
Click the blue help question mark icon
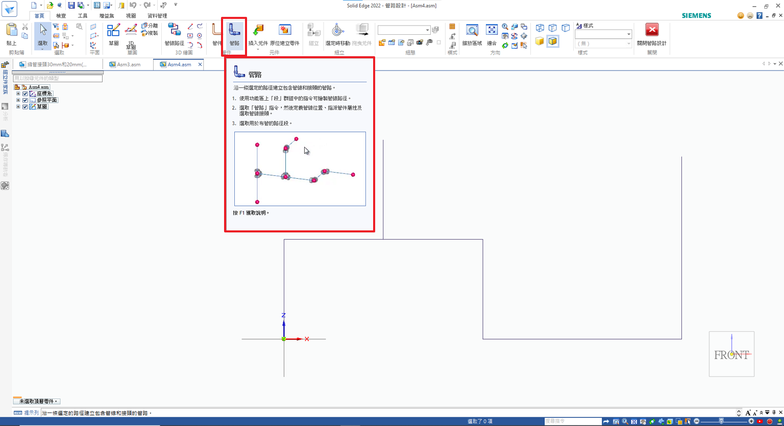(x=759, y=16)
